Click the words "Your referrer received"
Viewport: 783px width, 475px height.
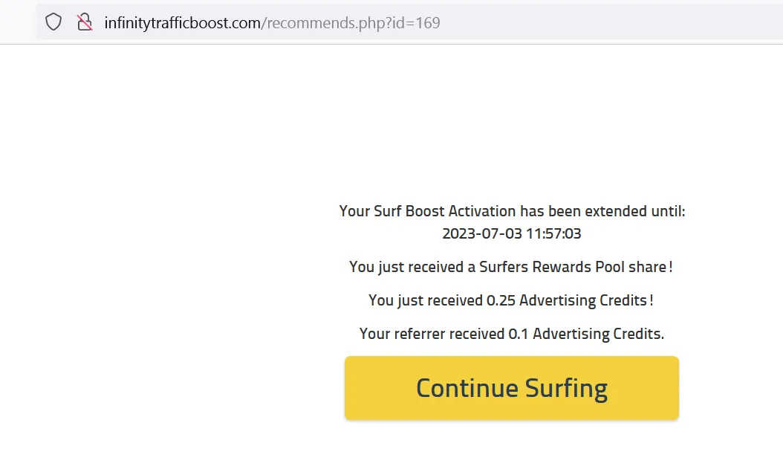point(432,334)
